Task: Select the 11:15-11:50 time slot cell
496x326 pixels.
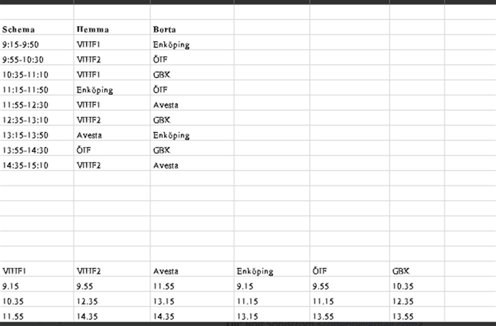Action: point(25,90)
